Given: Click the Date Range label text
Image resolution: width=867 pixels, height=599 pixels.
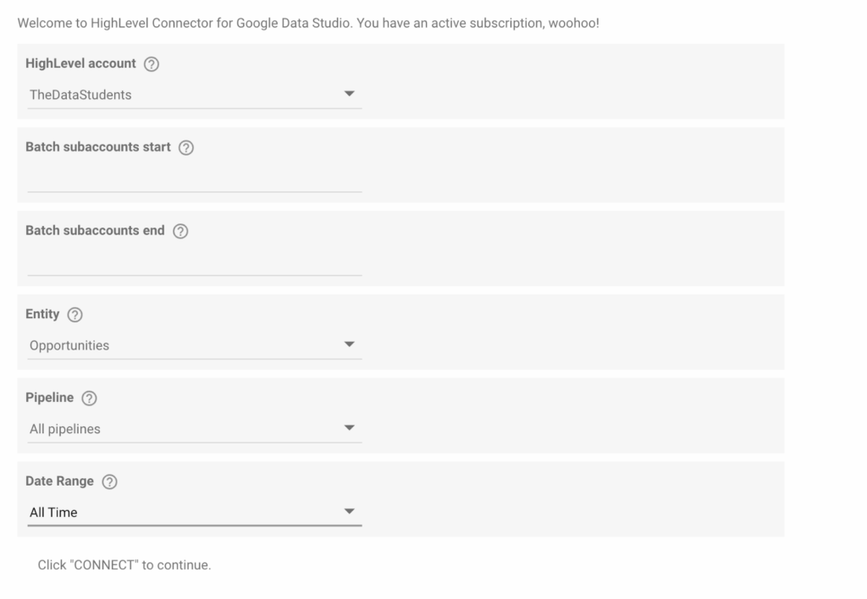Looking at the screenshot, I should coord(59,481).
